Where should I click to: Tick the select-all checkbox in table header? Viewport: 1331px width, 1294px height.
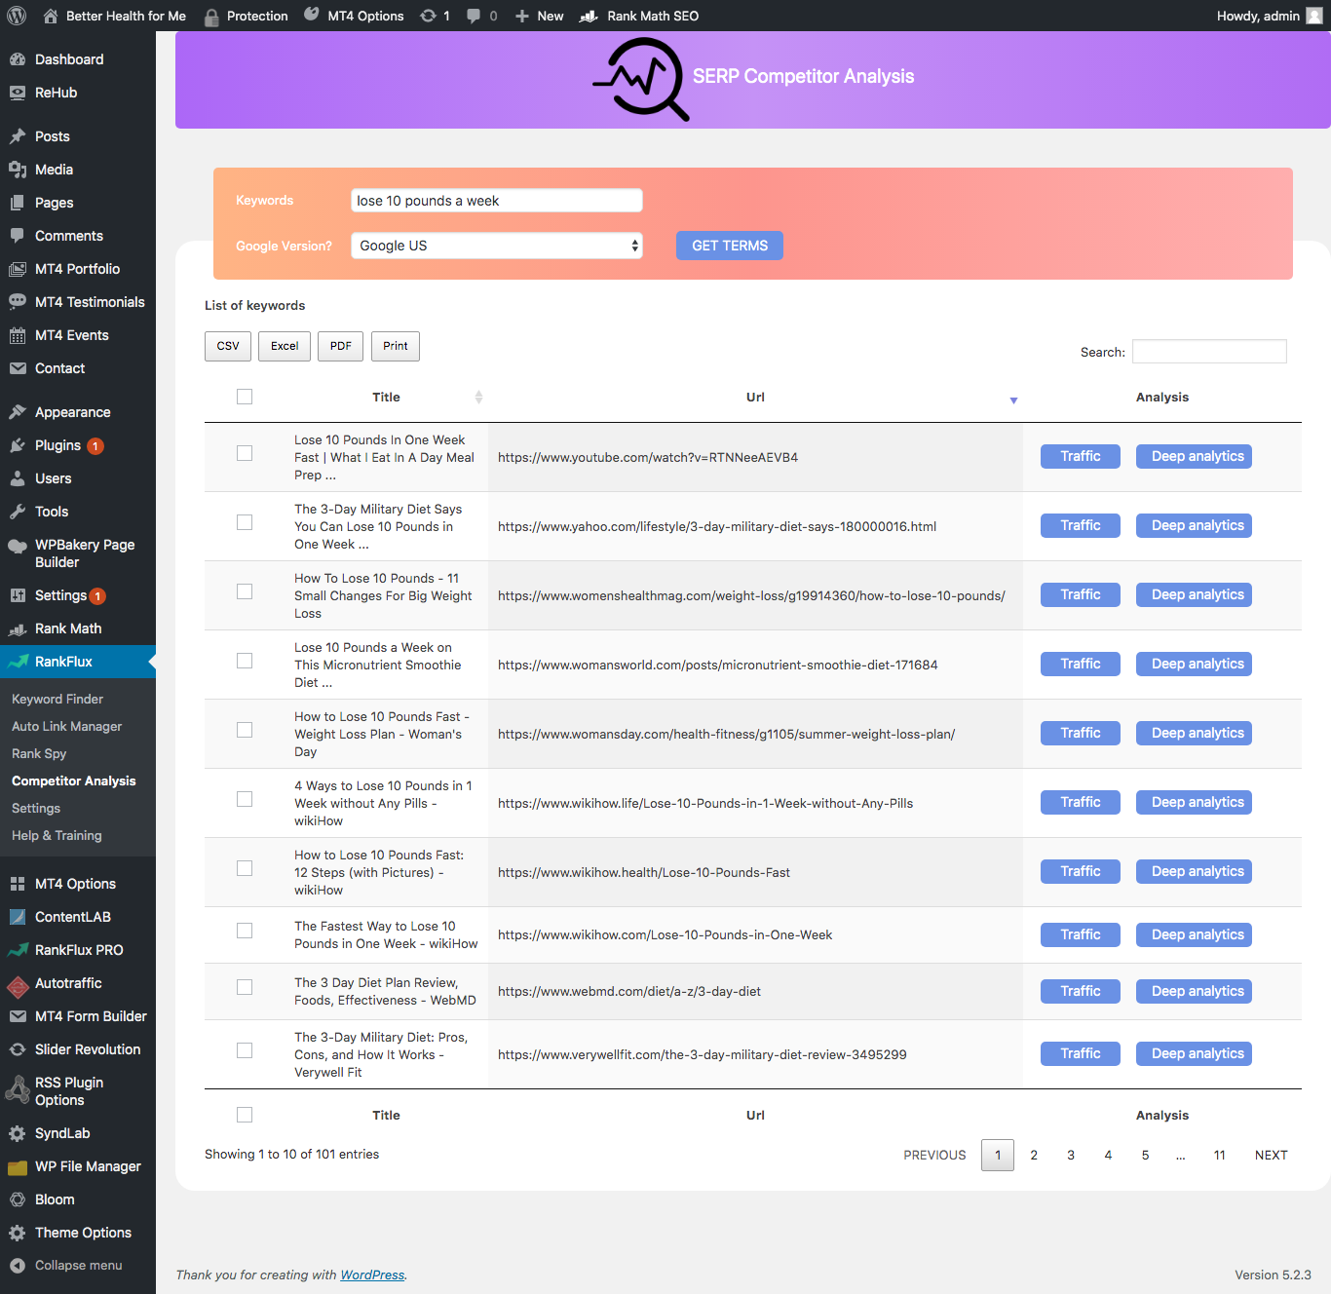[x=245, y=397]
